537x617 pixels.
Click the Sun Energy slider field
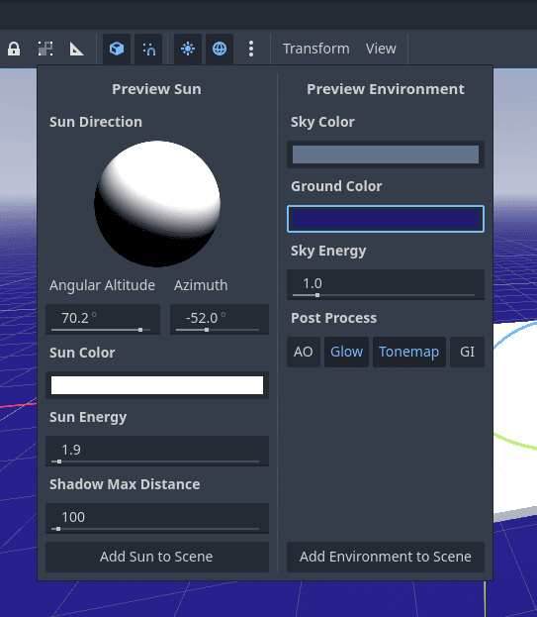157,451
